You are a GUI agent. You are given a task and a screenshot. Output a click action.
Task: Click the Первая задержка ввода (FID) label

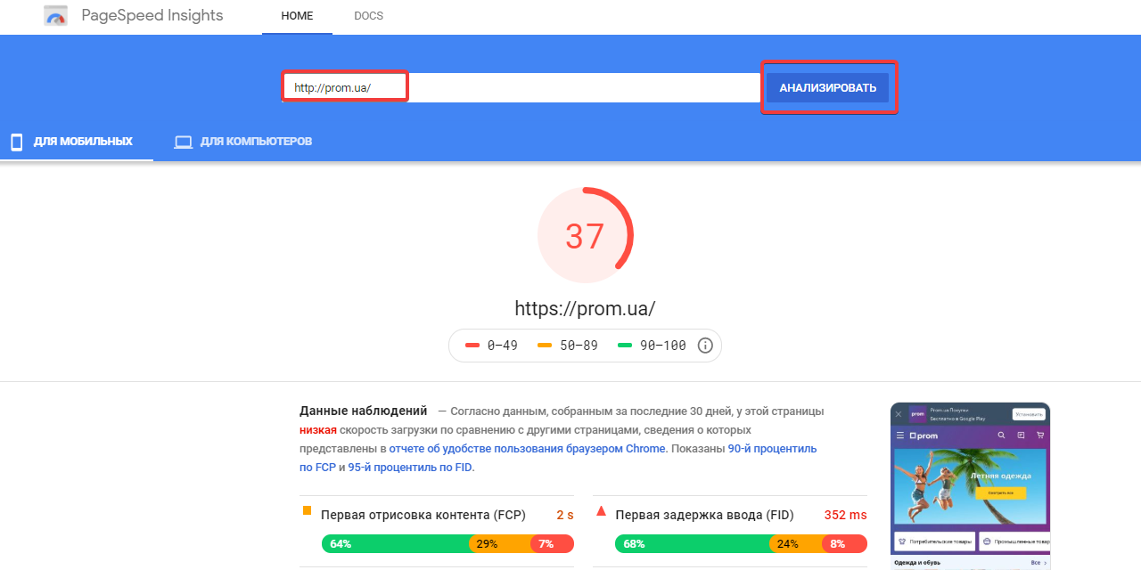[704, 515]
